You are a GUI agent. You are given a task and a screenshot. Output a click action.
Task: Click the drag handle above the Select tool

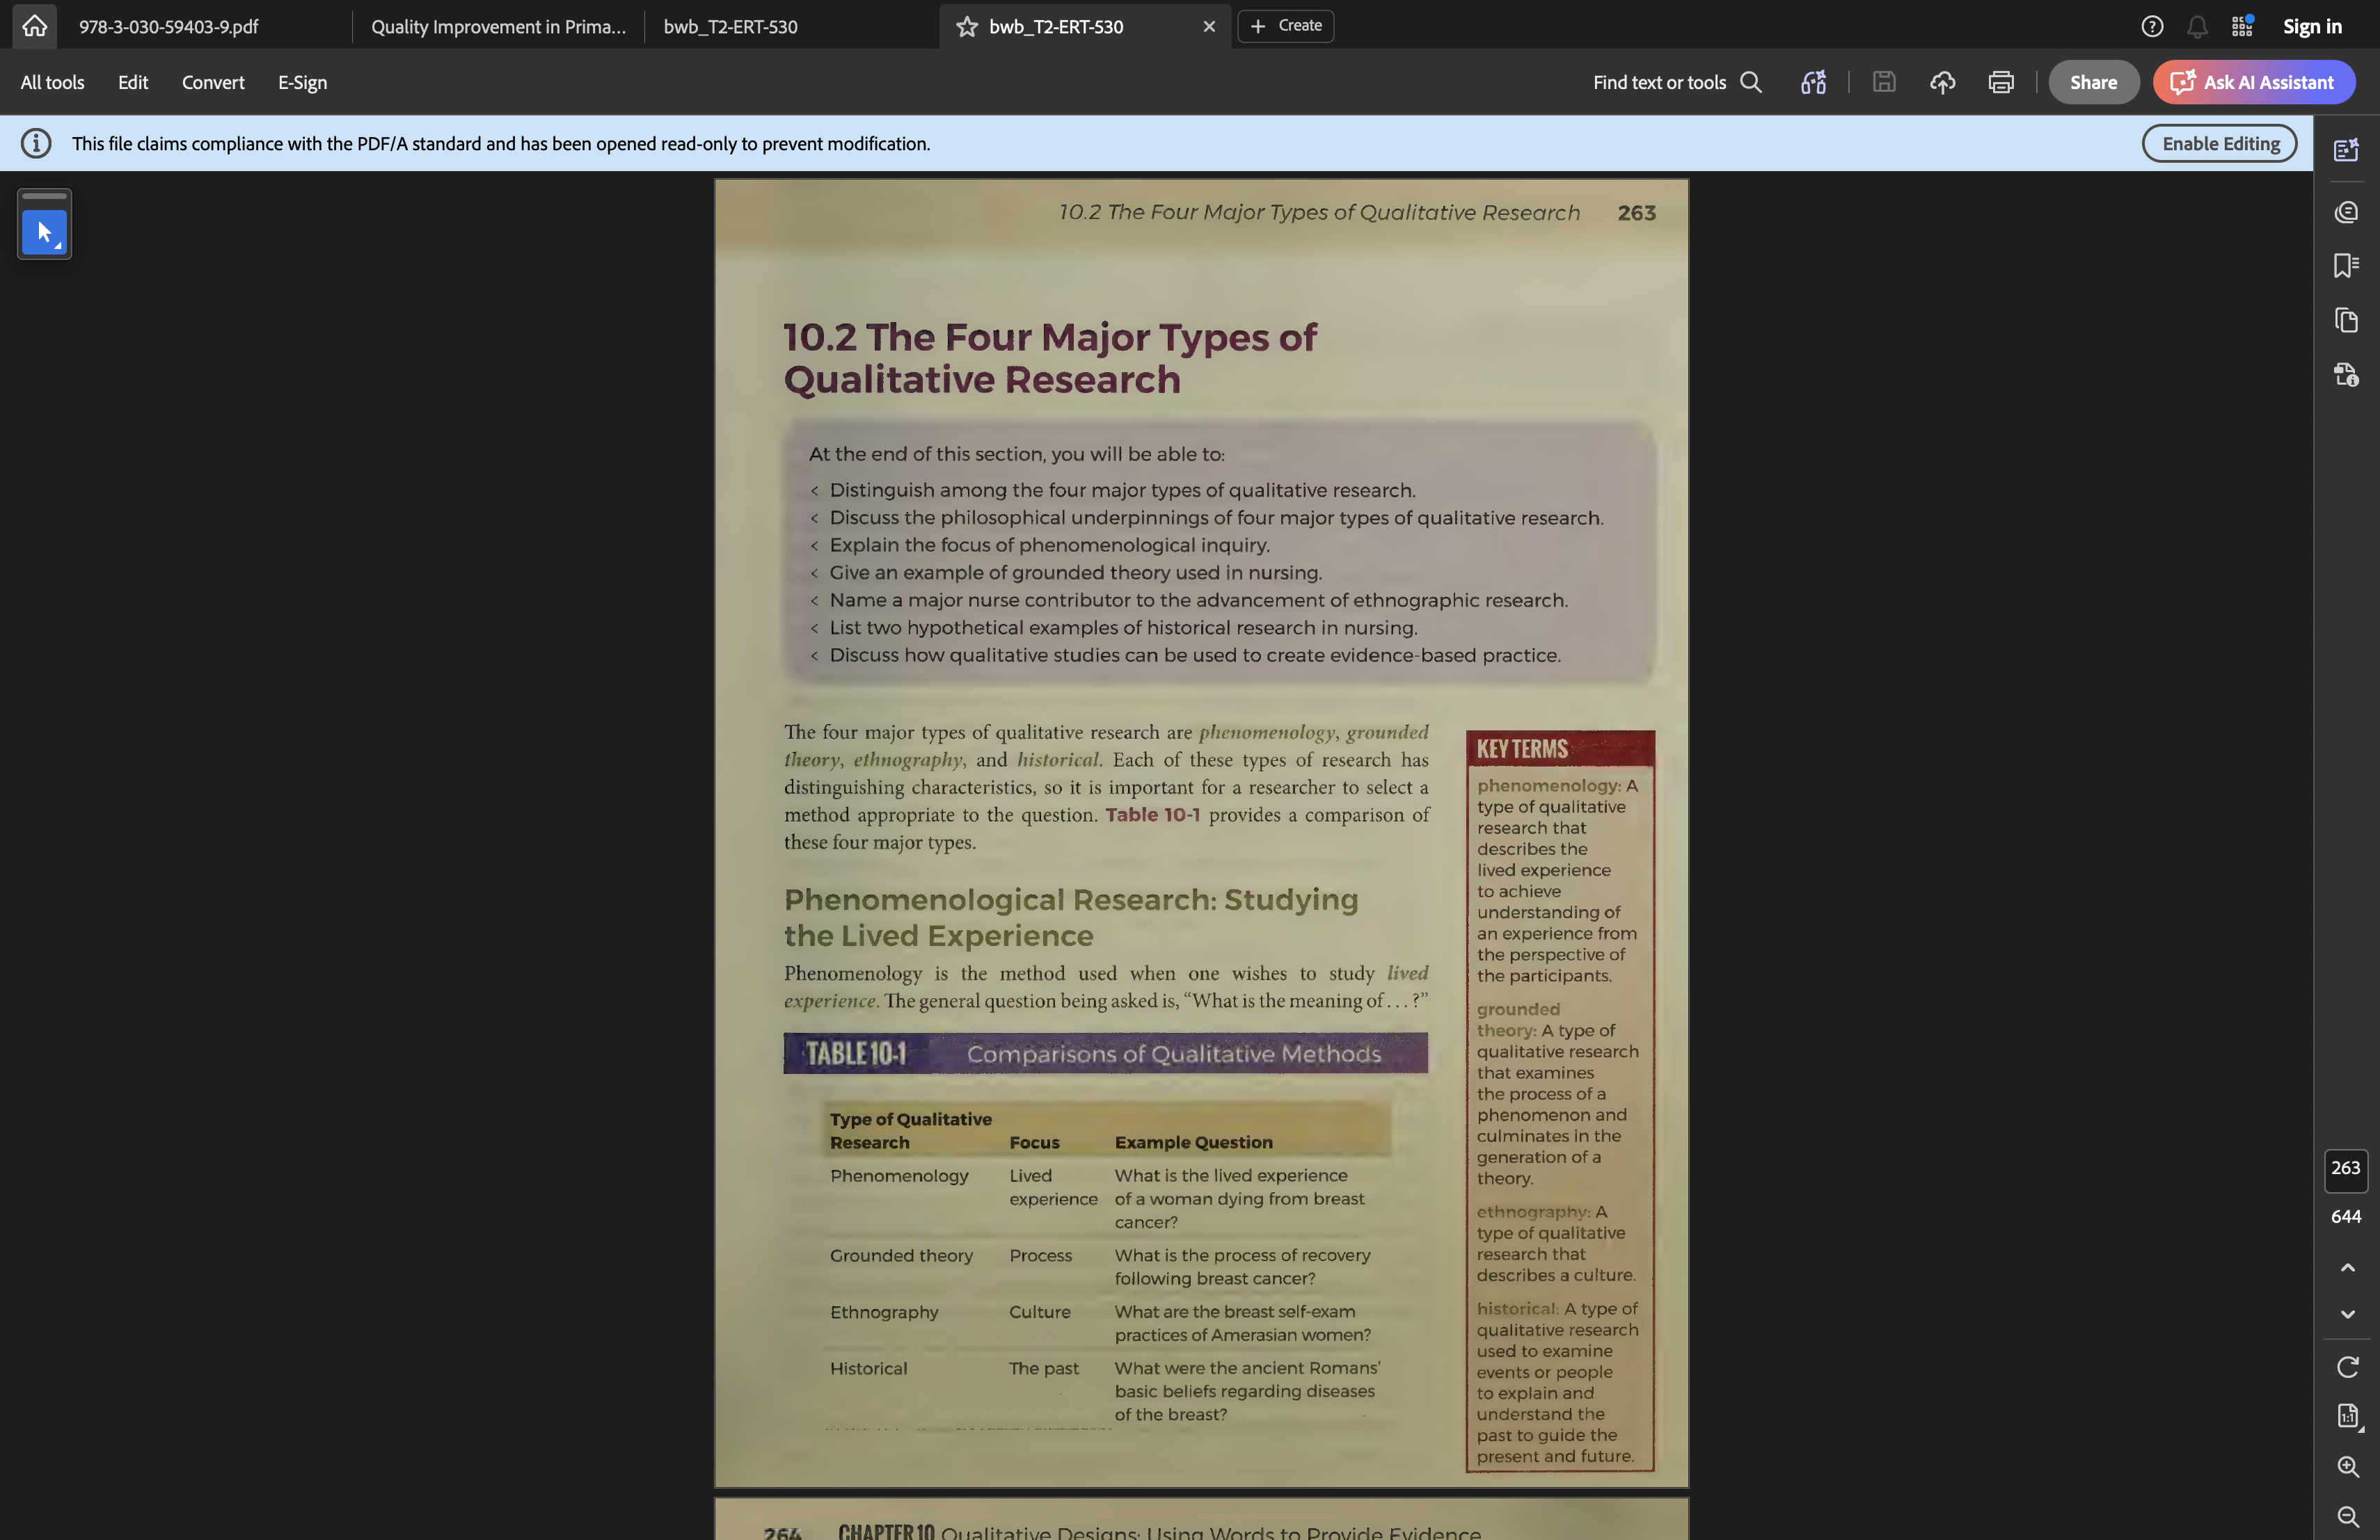click(44, 196)
